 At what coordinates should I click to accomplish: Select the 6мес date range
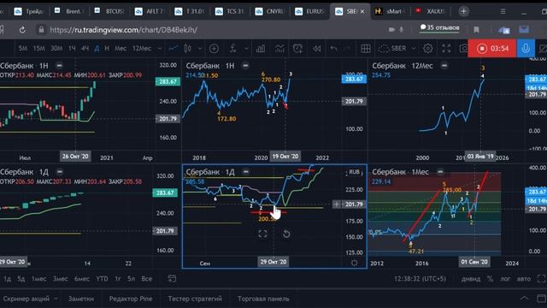click(x=82, y=279)
